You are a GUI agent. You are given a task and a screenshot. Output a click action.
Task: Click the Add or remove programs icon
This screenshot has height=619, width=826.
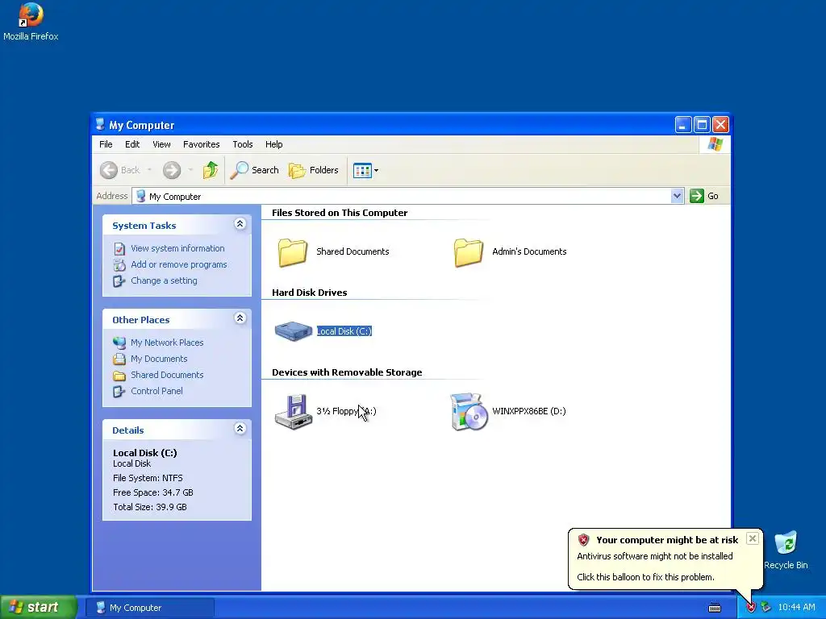119,264
